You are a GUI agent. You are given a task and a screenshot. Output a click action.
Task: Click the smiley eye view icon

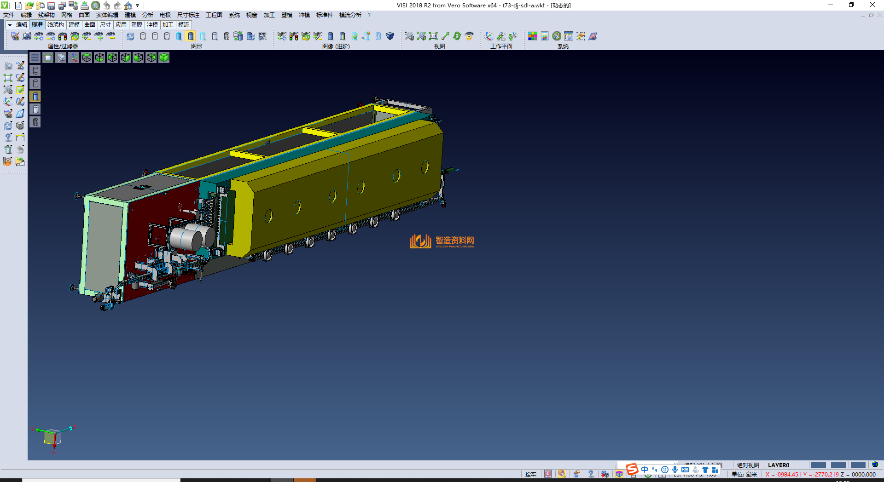click(x=469, y=36)
